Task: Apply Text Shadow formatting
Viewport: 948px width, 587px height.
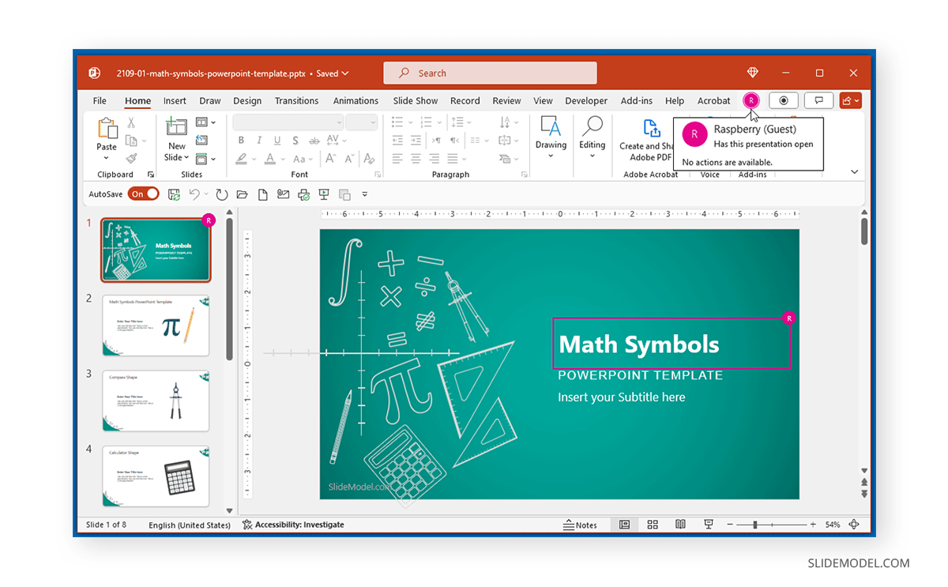Action: coord(295,141)
